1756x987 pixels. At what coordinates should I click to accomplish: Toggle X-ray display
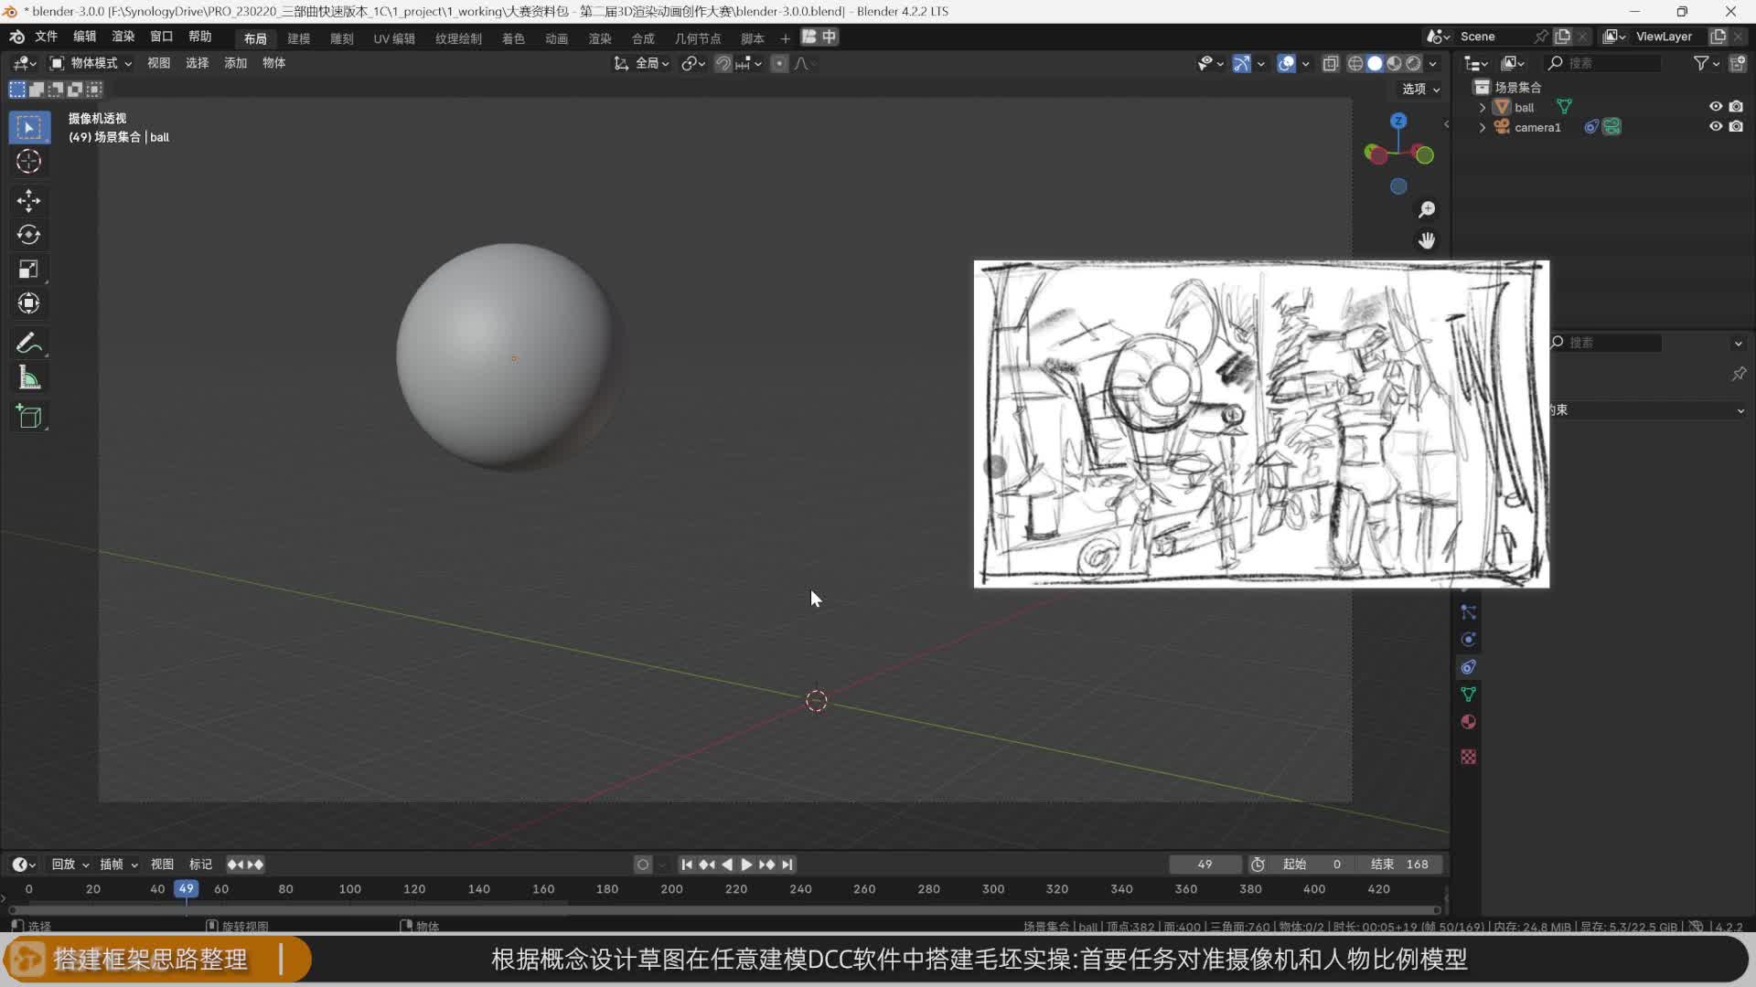coord(1331,63)
